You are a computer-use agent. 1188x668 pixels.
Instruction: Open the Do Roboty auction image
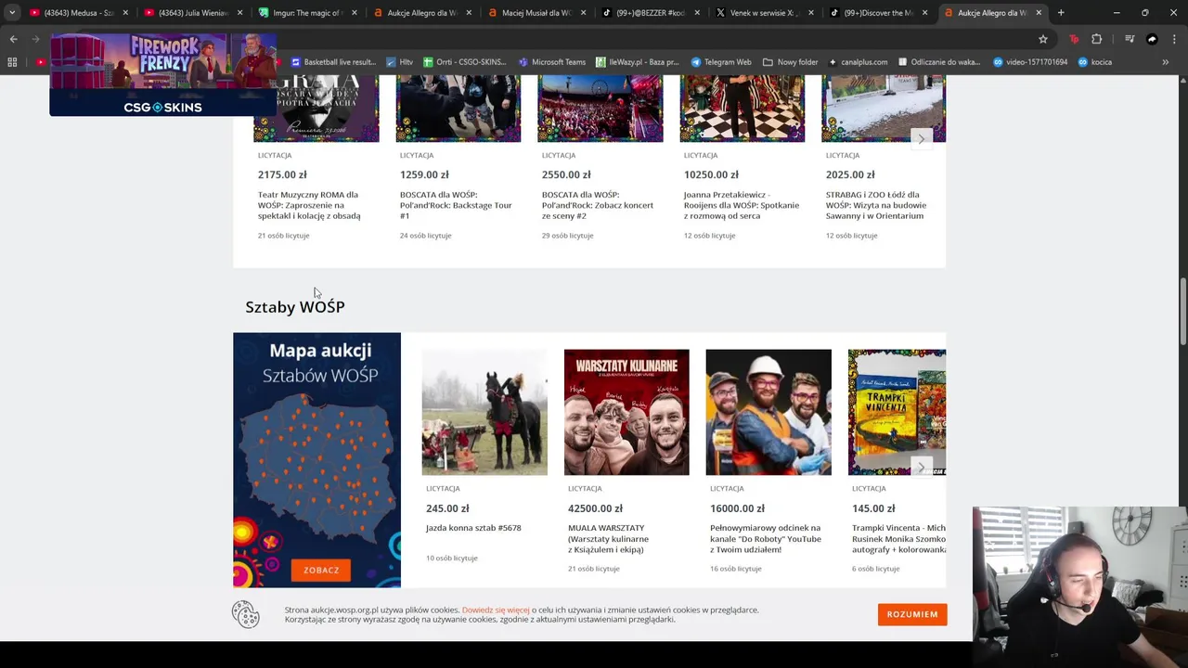(x=768, y=412)
